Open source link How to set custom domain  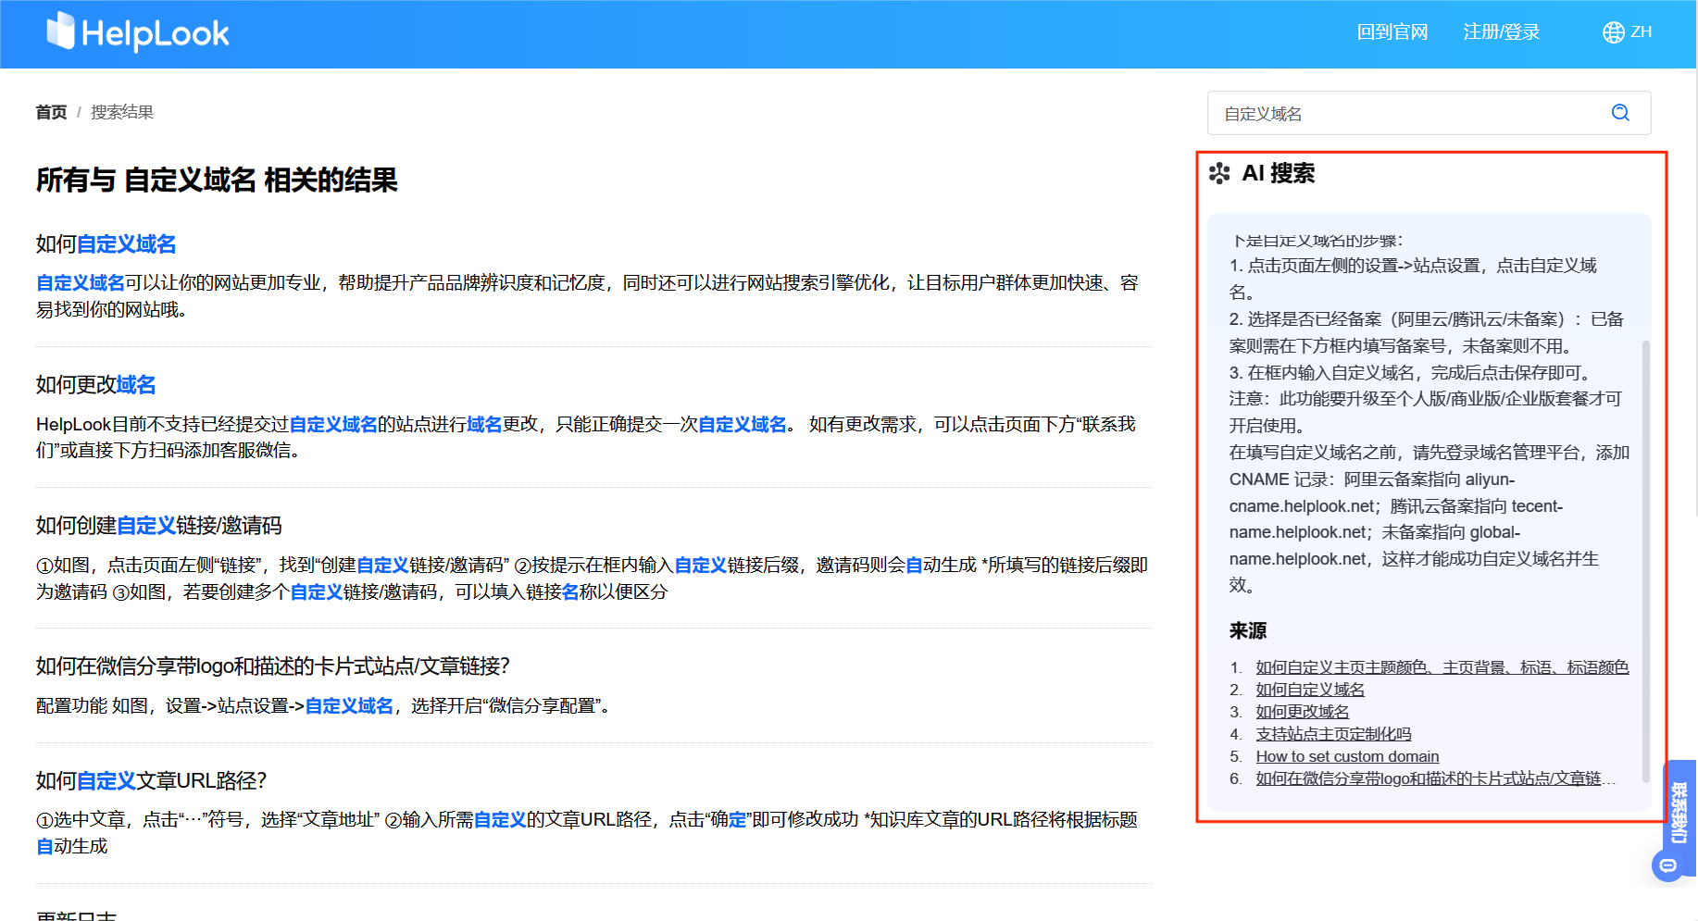[1347, 756]
